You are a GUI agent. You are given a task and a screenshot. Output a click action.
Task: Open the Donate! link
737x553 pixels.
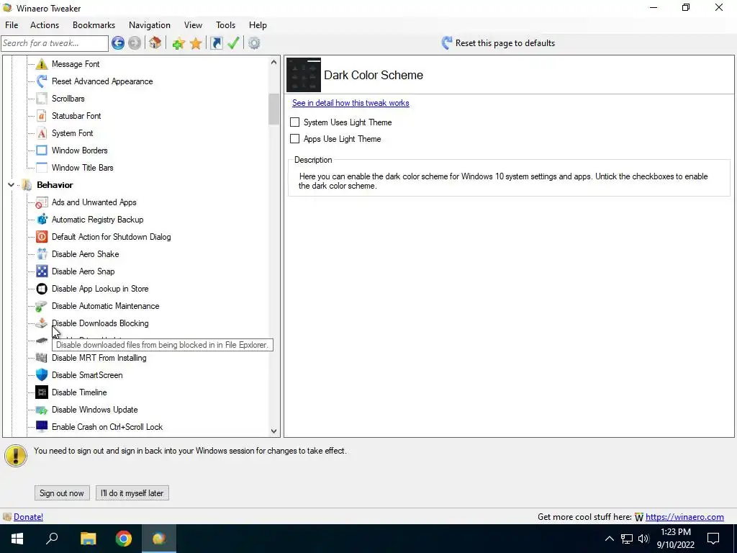click(x=29, y=517)
